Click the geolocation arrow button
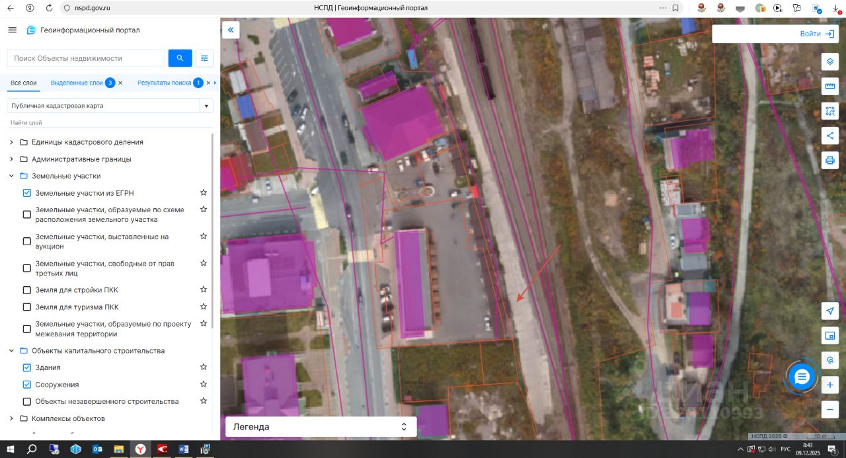The width and height of the screenshot is (846, 458). (830, 311)
